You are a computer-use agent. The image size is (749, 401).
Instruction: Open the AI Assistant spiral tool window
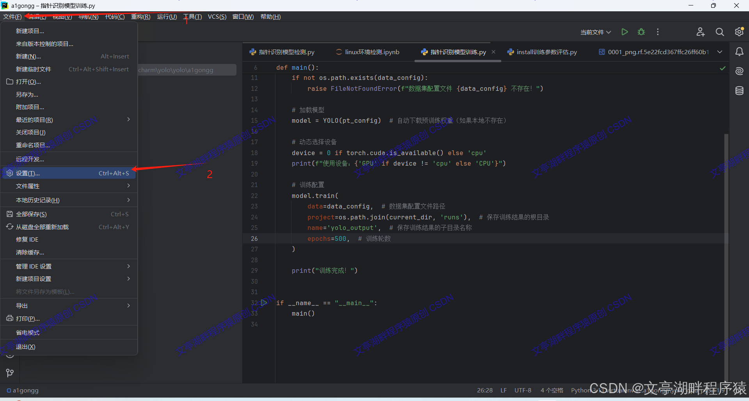(x=739, y=71)
